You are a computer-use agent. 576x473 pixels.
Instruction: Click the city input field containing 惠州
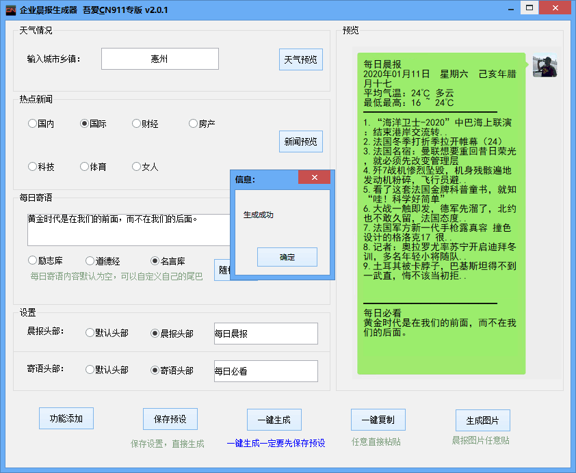[x=160, y=59]
